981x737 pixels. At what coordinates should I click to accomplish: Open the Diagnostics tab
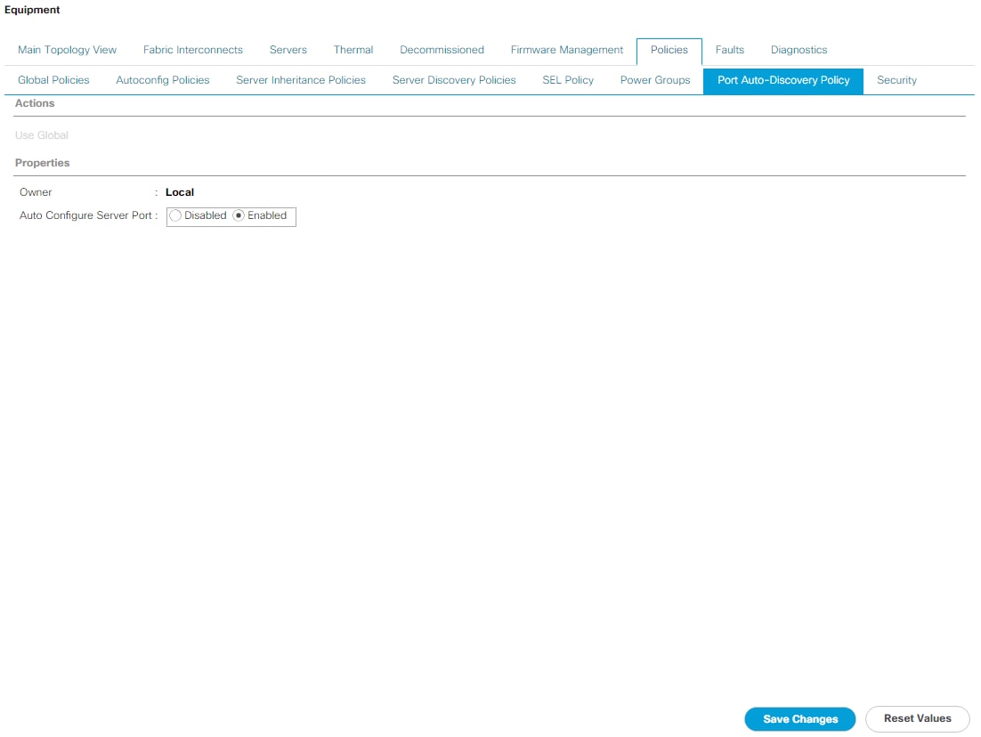[x=799, y=50]
